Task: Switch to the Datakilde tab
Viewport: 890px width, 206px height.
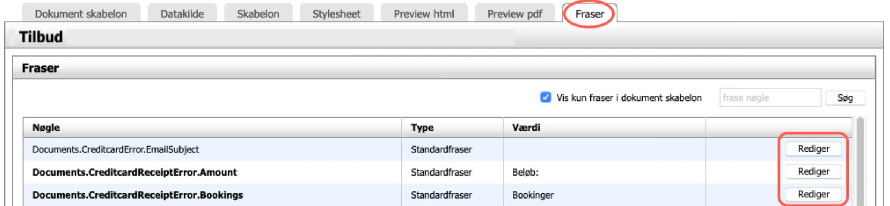Action: [182, 14]
